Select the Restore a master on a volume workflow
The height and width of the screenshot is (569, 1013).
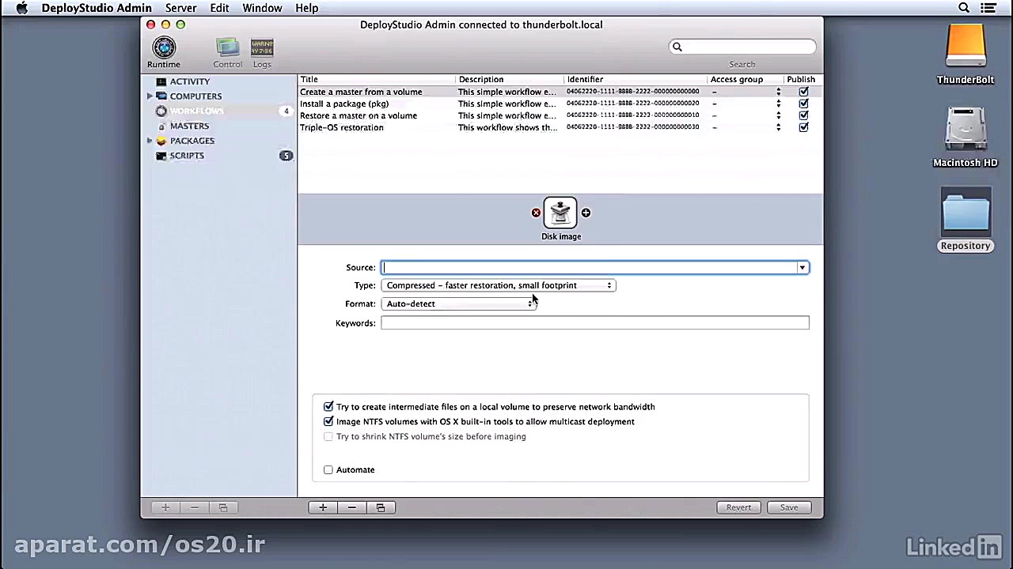(x=359, y=115)
